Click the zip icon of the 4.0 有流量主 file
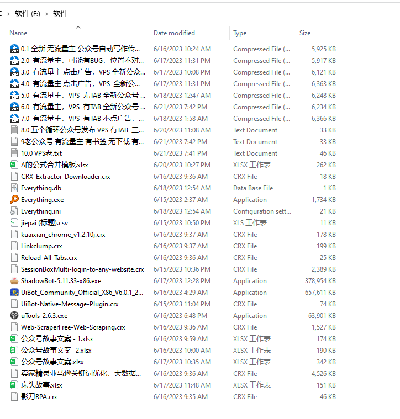 coord(14,84)
